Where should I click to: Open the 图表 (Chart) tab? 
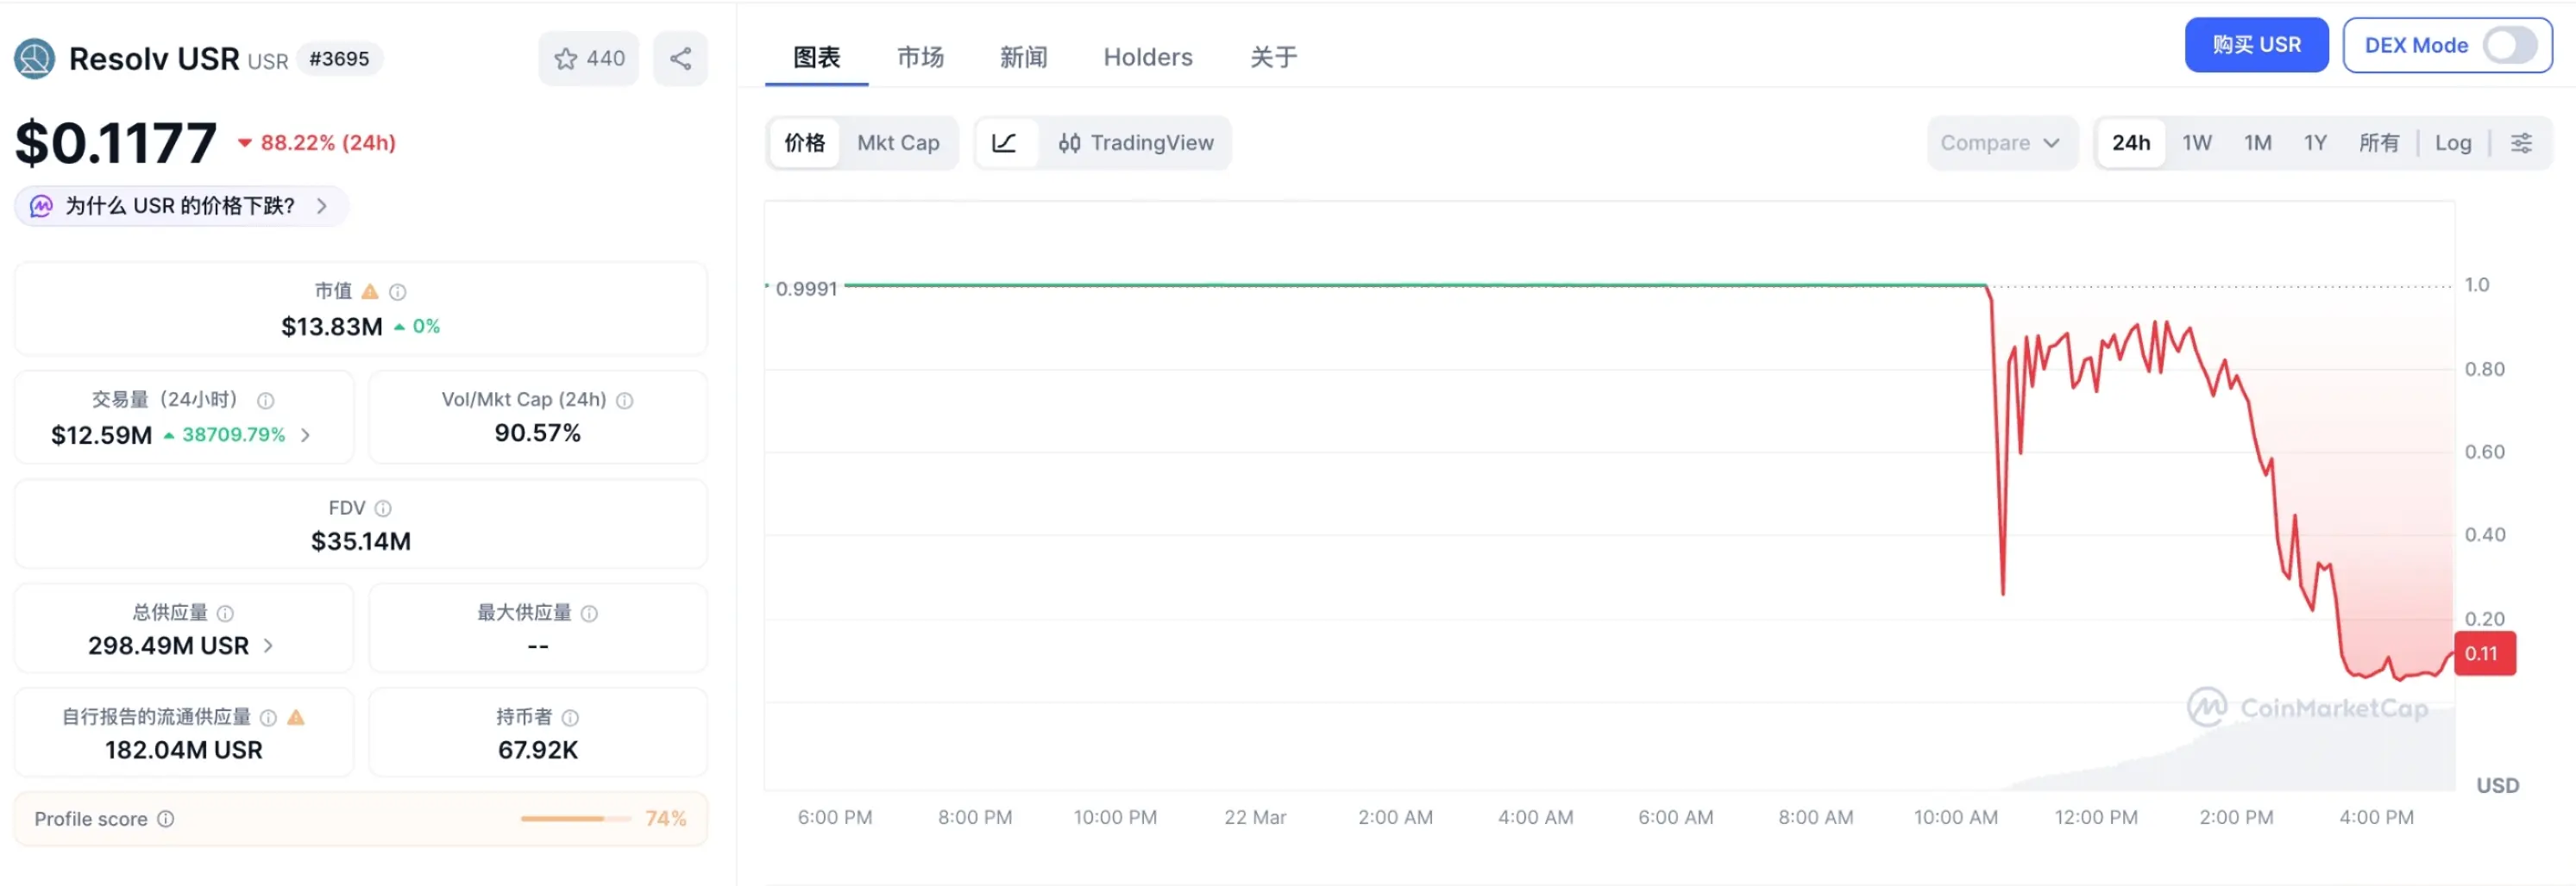point(816,57)
